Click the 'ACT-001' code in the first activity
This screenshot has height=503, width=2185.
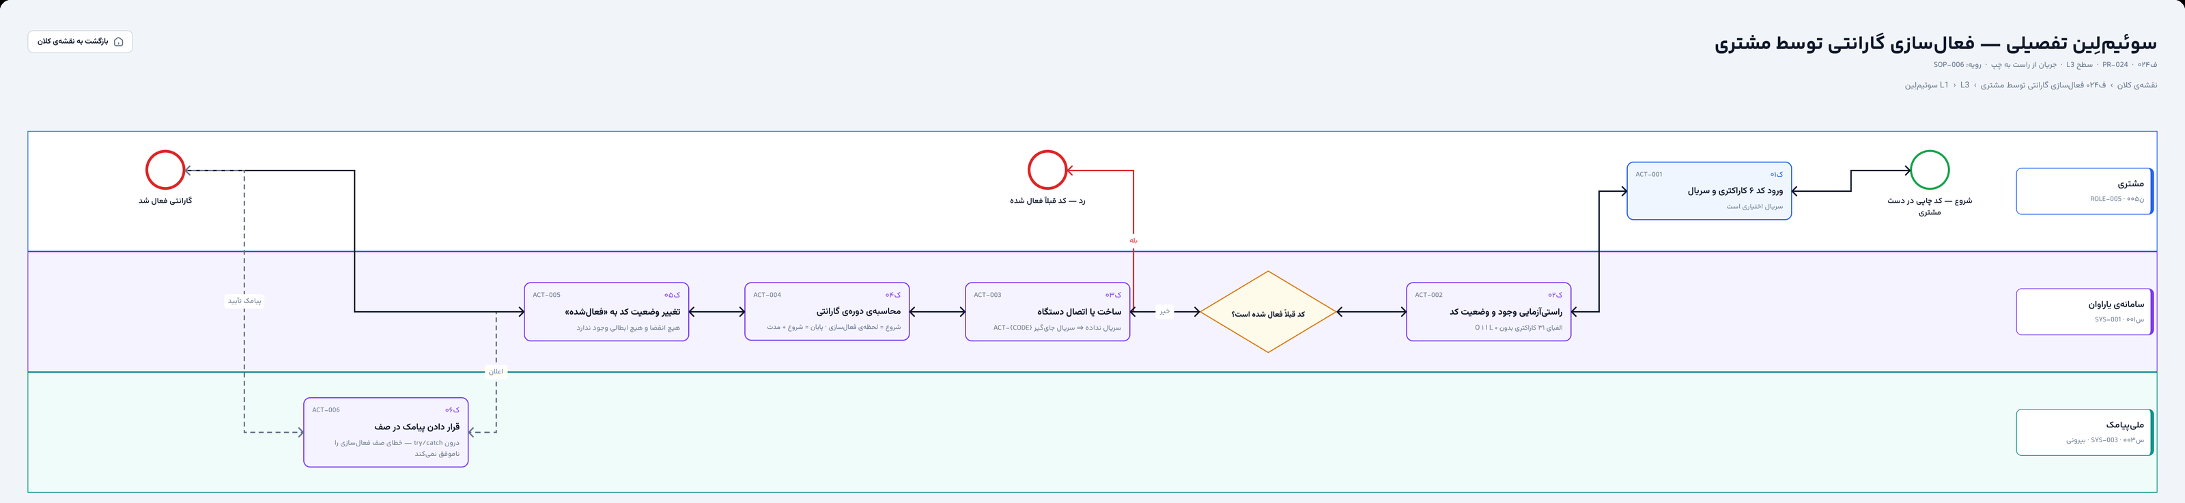1649,175
